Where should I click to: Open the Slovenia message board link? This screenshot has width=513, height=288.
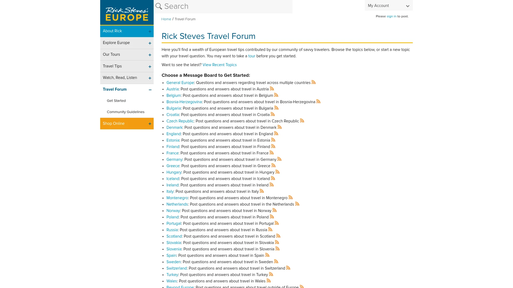click(x=174, y=249)
